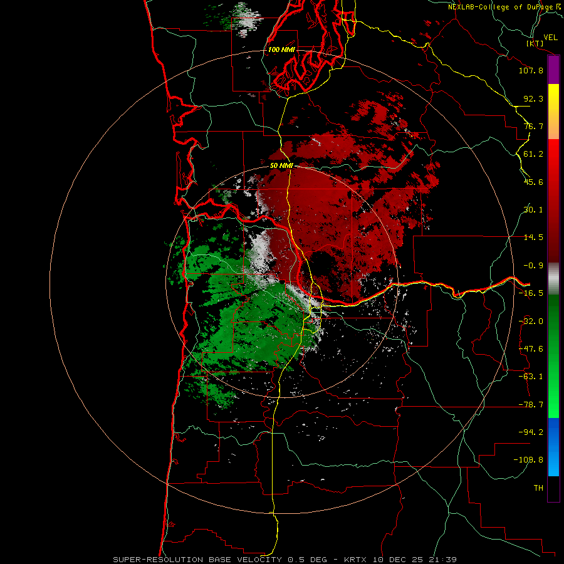Select the -94.2 velocity scale value

pyautogui.click(x=531, y=432)
